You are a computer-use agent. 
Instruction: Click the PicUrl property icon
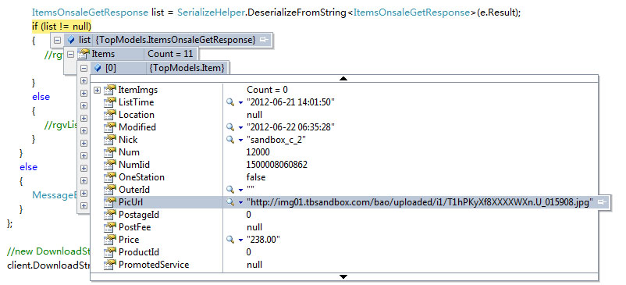pyautogui.click(x=109, y=202)
